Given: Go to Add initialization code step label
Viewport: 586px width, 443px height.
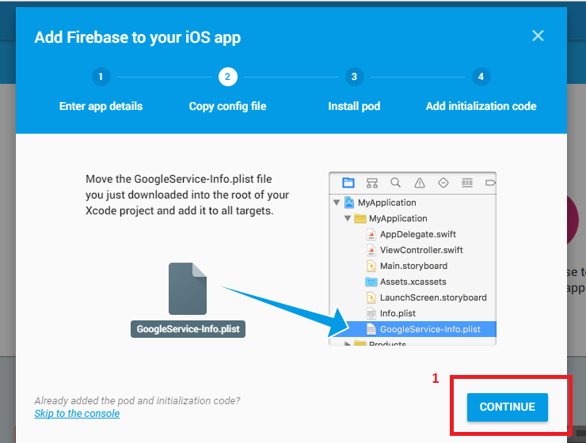Looking at the screenshot, I should [481, 106].
